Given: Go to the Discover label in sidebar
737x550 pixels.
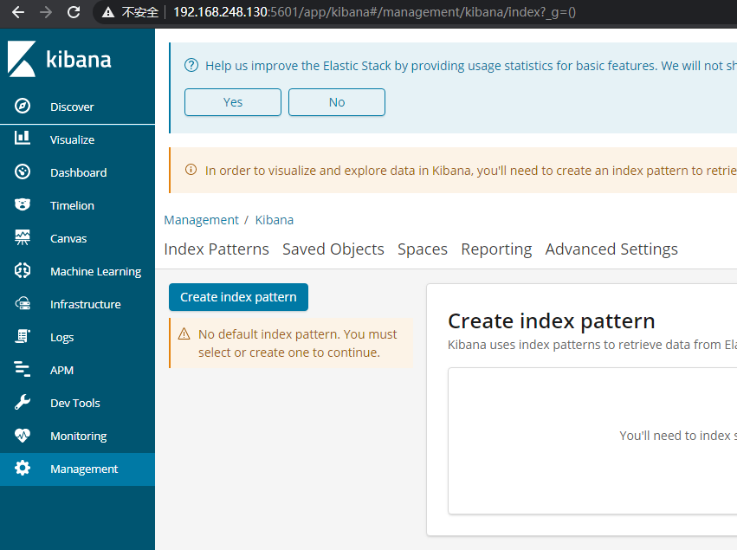Looking at the screenshot, I should click(x=72, y=107).
